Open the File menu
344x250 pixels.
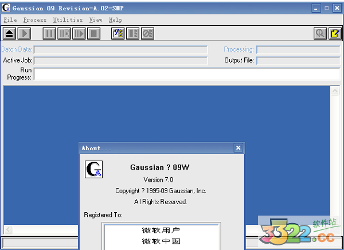[x=10, y=20]
